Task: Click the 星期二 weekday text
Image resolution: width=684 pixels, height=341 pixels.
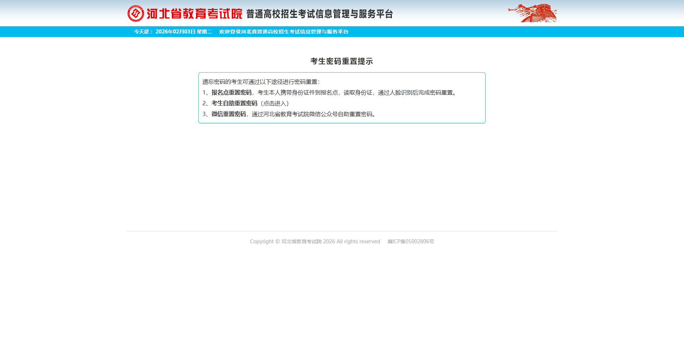Action: point(204,32)
